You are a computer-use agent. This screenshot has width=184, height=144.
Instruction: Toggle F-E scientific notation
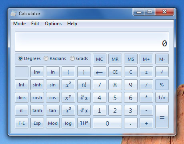click(22, 123)
